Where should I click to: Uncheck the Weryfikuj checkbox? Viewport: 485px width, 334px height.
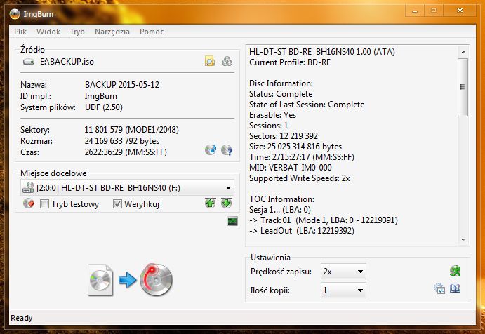(117, 203)
